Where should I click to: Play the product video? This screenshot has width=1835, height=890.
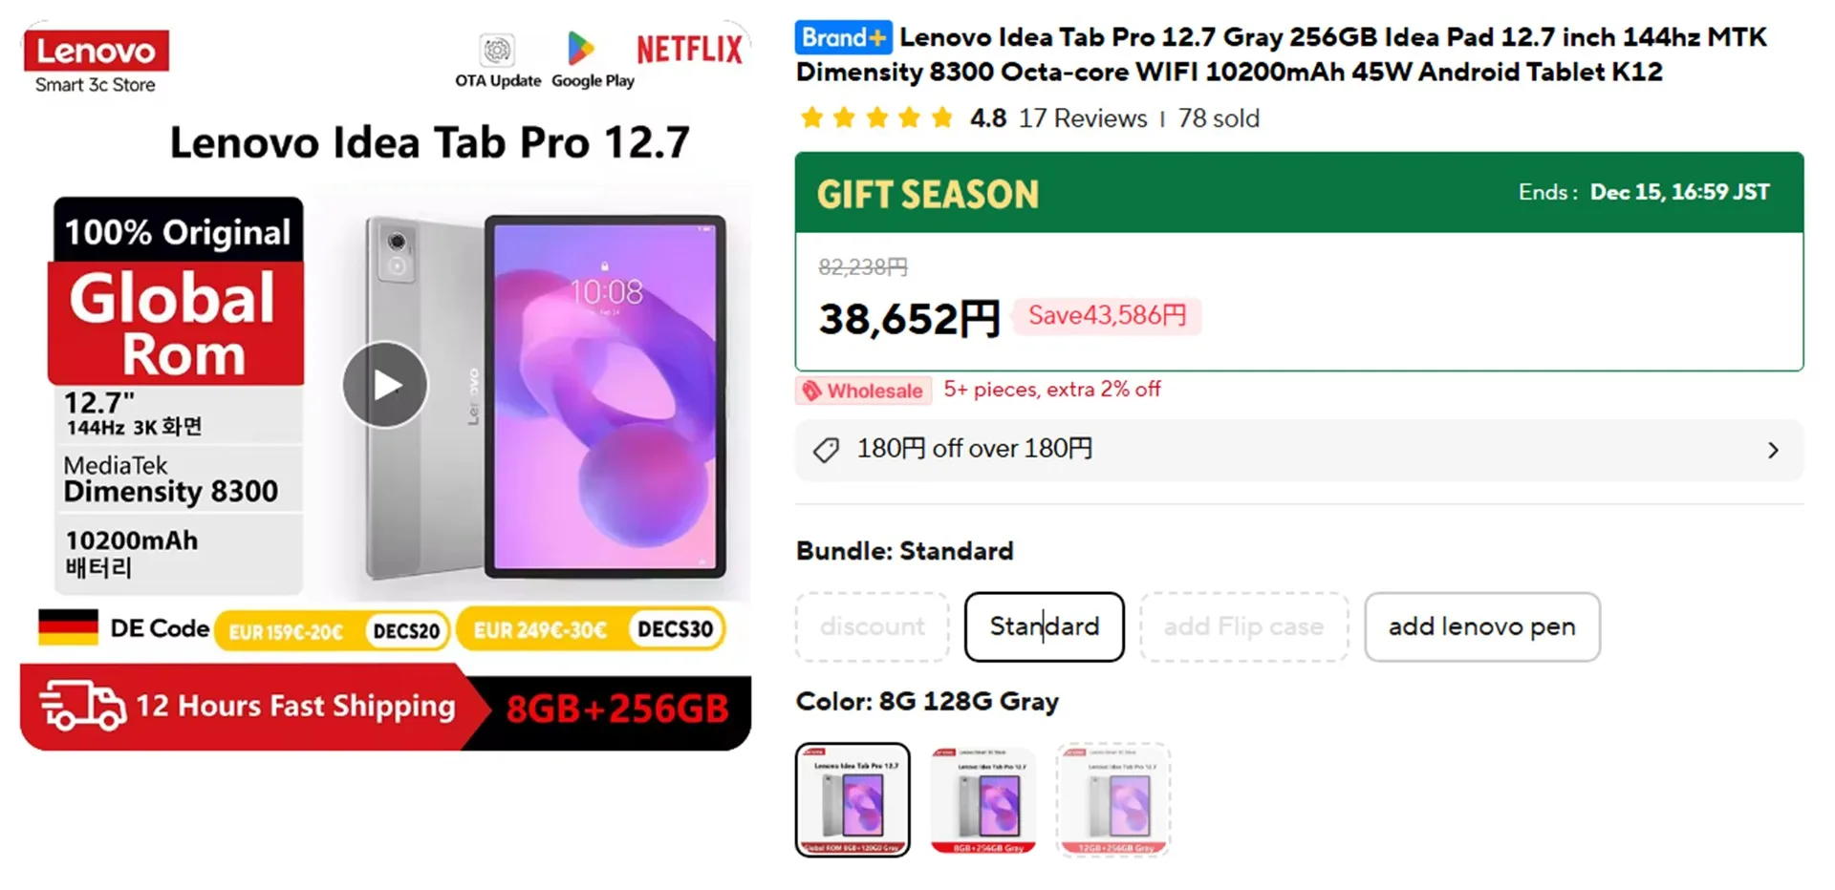click(x=385, y=385)
